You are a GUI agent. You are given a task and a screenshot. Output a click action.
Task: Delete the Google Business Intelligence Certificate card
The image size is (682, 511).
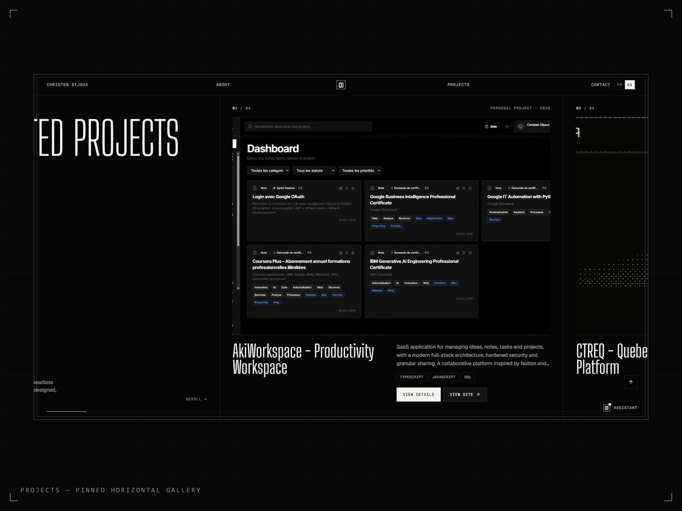pyautogui.click(x=470, y=188)
